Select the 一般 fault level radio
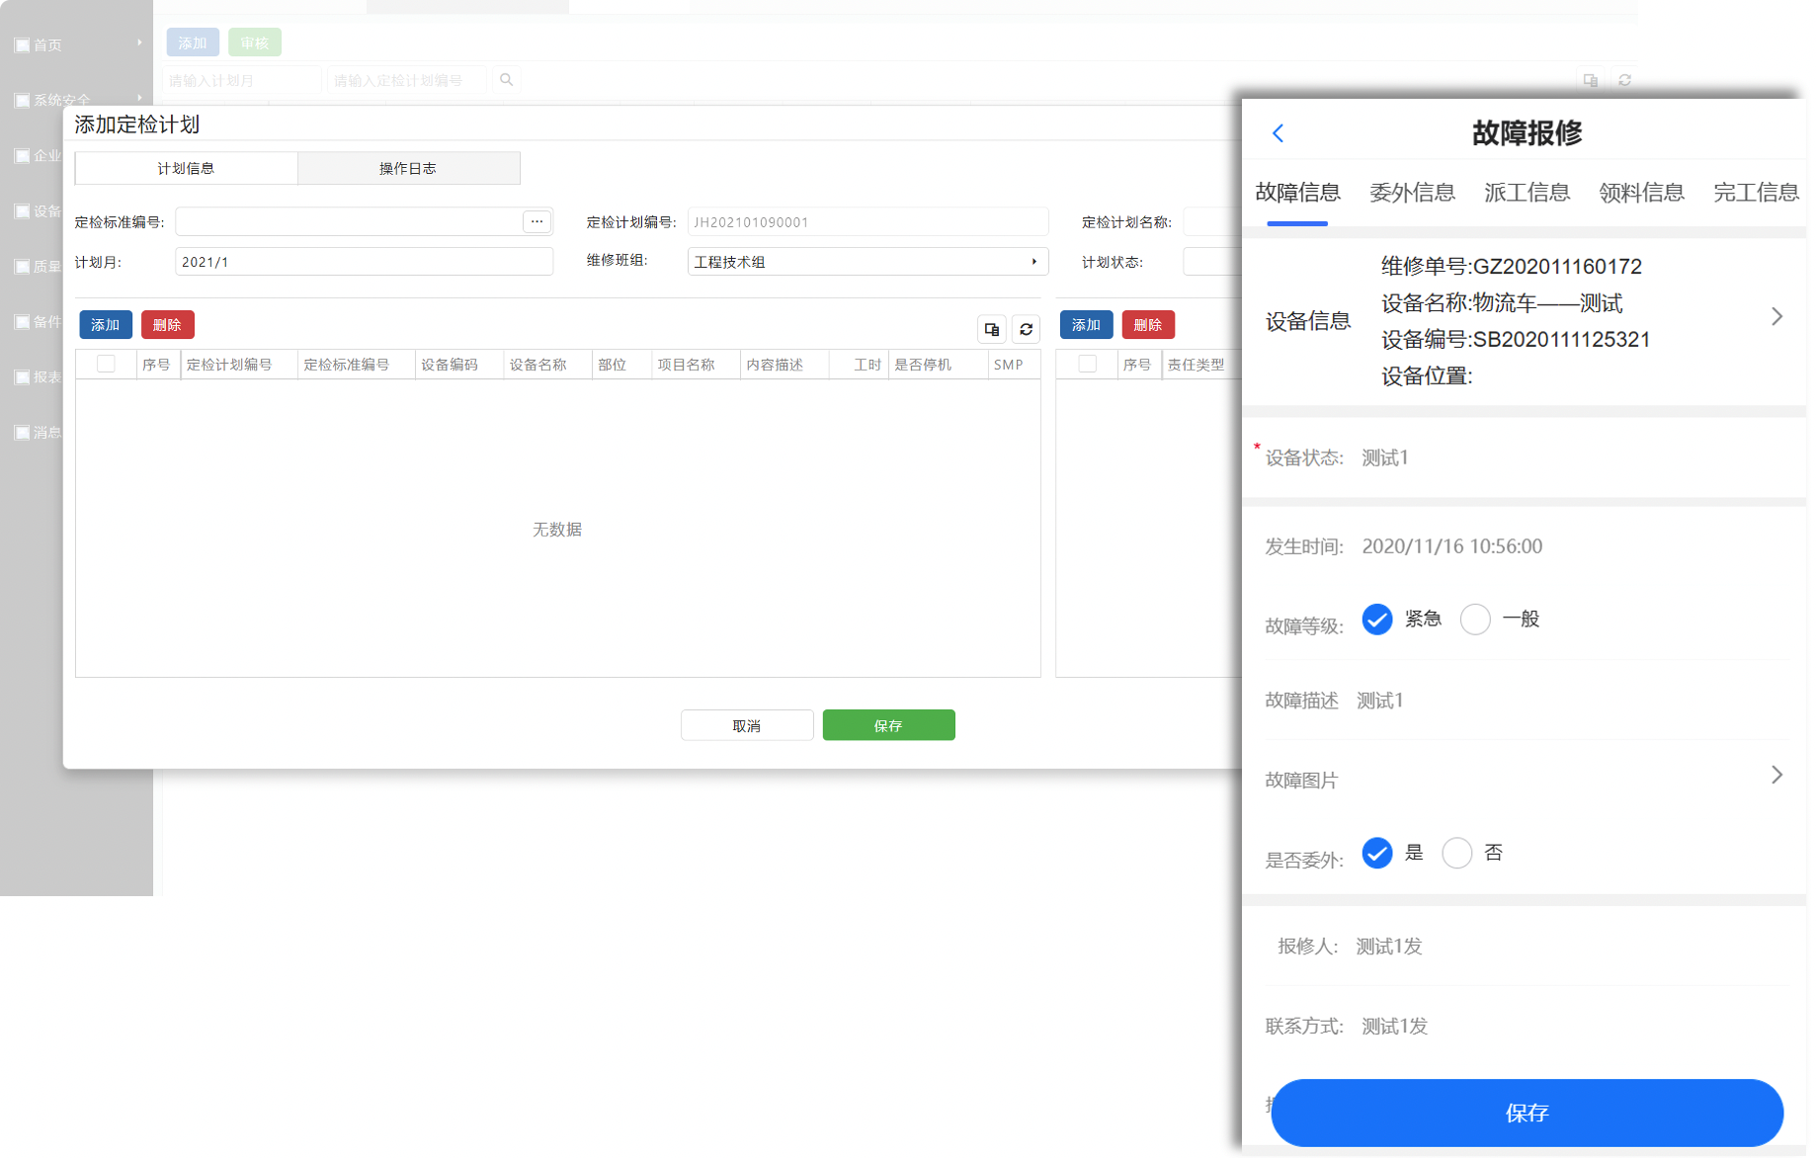1816x1158 pixels. pos(1475,620)
